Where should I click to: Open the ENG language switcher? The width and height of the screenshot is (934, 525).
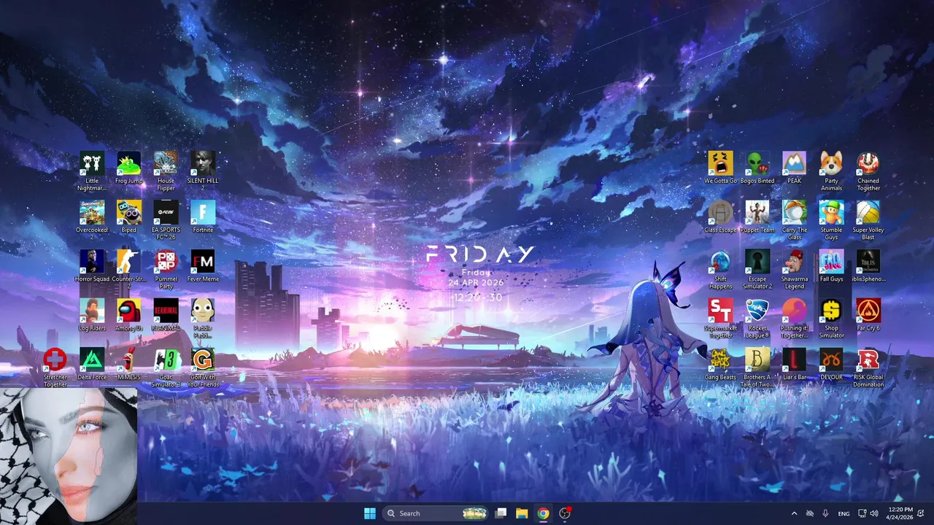point(844,513)
